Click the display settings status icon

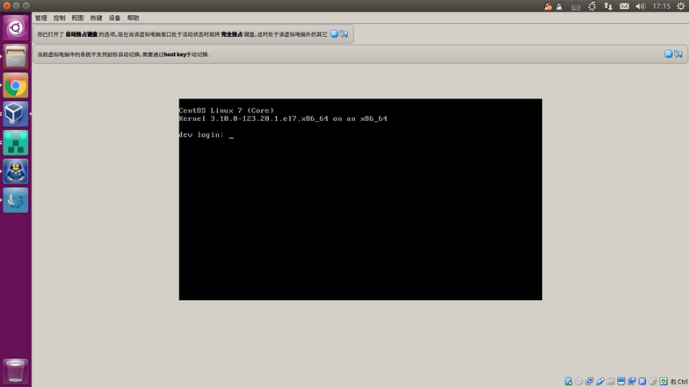click(x=620, y=381)
